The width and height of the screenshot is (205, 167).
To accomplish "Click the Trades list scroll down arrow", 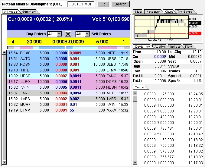I will (x=135, y=163).
